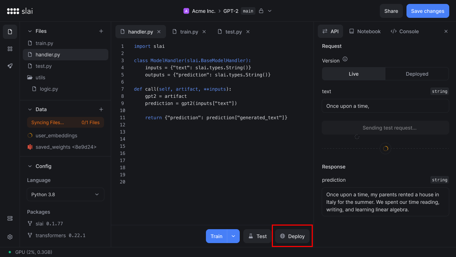
Task: Click the lock icon beside main branch
Action: [x=261, y=11]
